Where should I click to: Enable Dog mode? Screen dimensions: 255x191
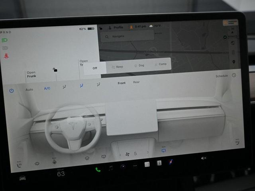pos(139,66)
